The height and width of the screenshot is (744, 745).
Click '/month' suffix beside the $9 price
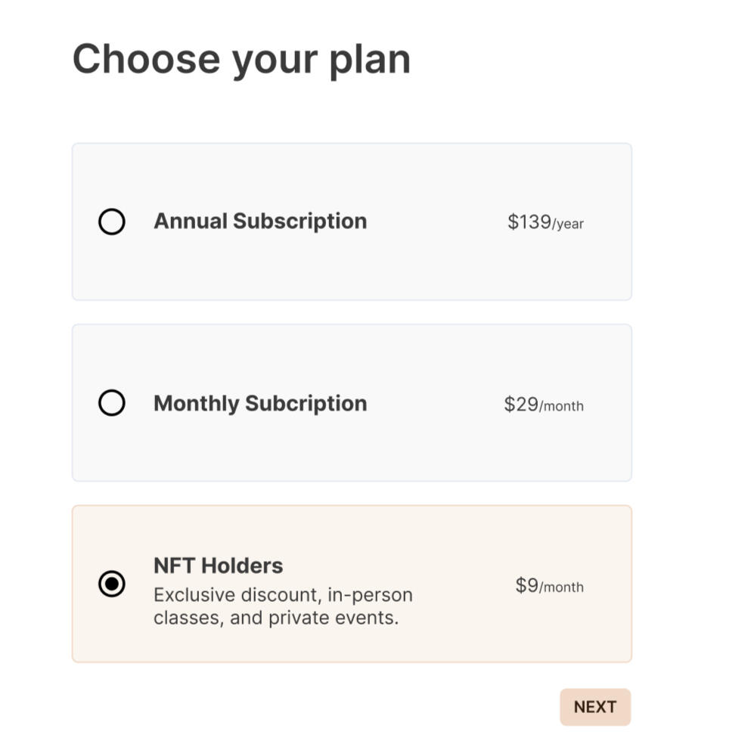pyautogui.click(x=562, y=587)
